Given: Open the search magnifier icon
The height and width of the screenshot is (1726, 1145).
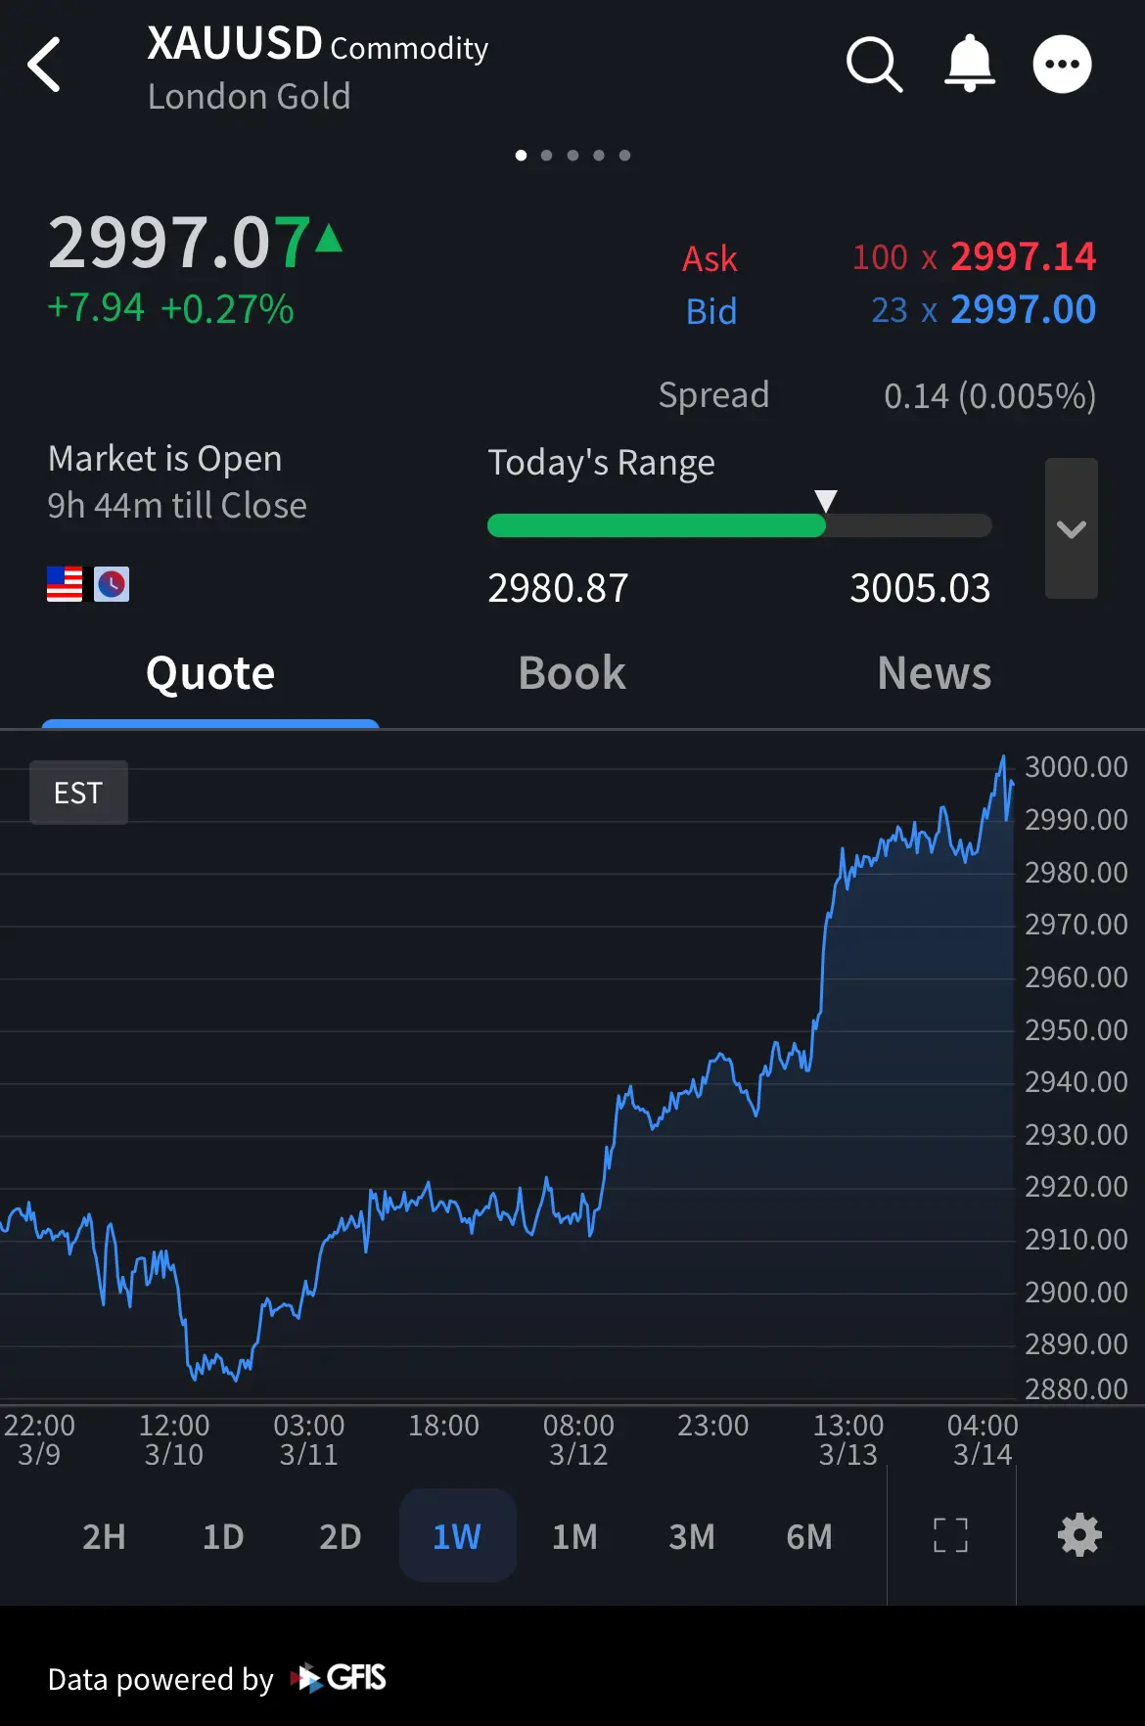Looking at the screenshot, I should click(874, 65).
